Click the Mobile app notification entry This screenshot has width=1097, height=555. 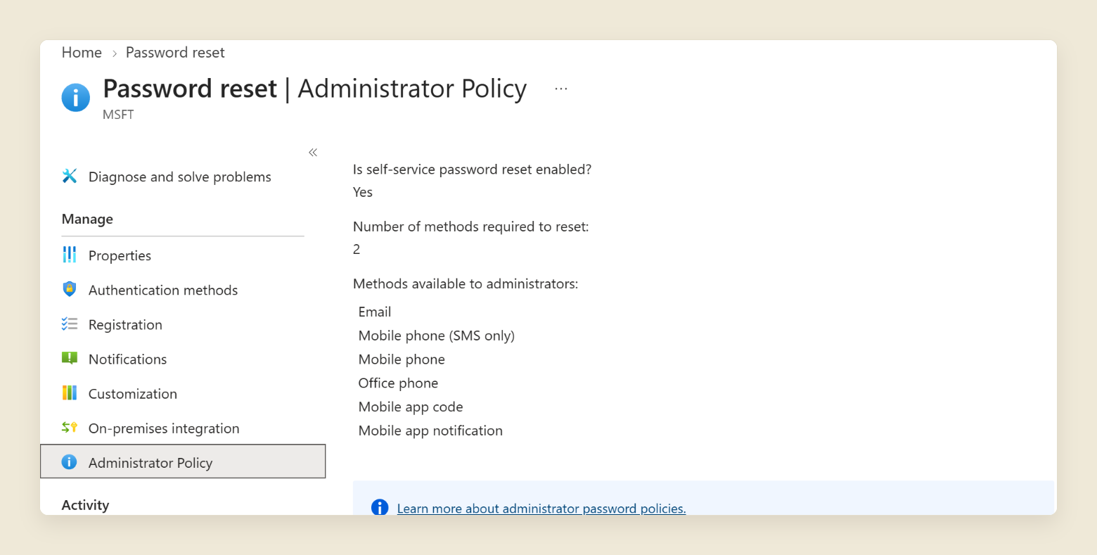[430, 430]
